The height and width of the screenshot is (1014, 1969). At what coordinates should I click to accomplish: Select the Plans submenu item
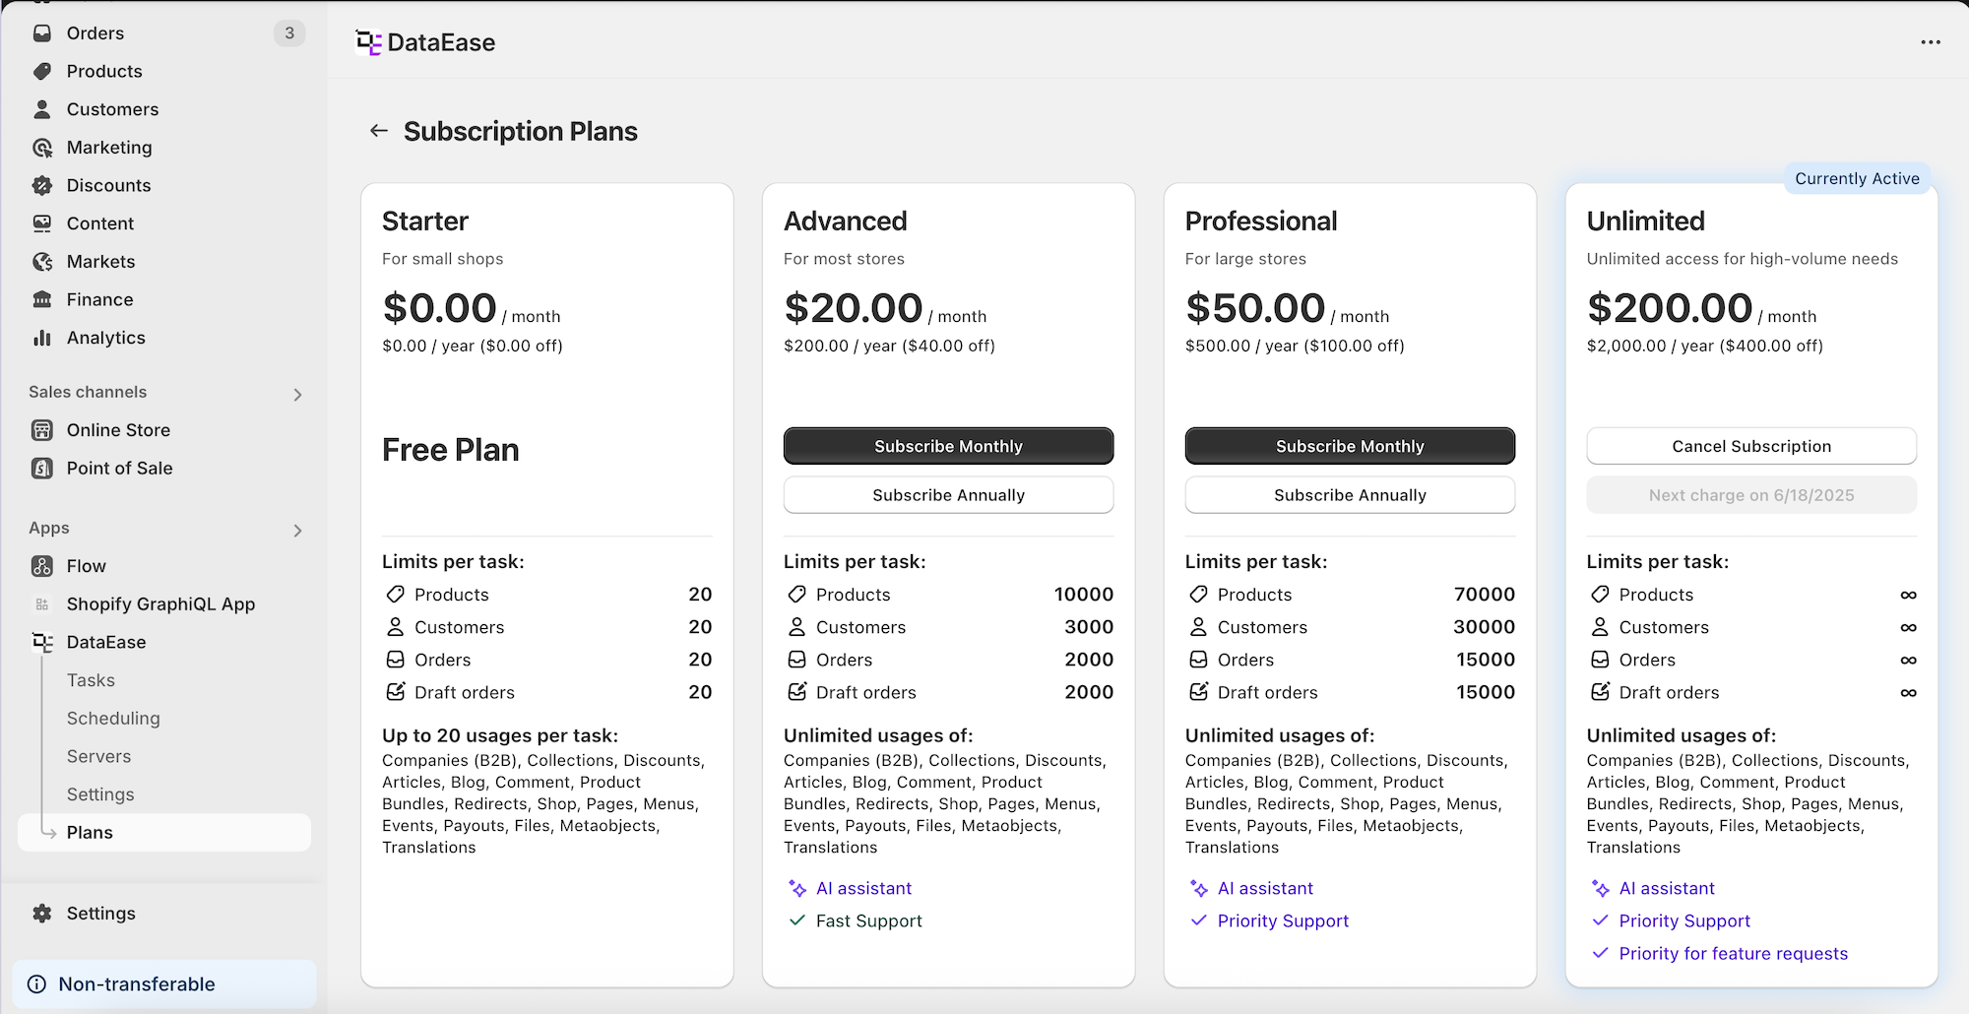pos(164,833)
